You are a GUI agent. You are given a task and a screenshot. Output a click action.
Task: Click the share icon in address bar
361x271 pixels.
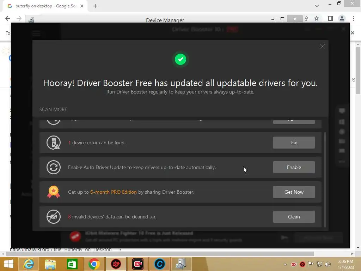click(x=307, y=18)
